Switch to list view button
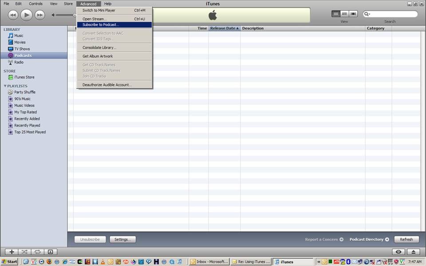Image resolution: width=426 pixels, height=266 pixels. pyautogui.click(x=336, y=14)
